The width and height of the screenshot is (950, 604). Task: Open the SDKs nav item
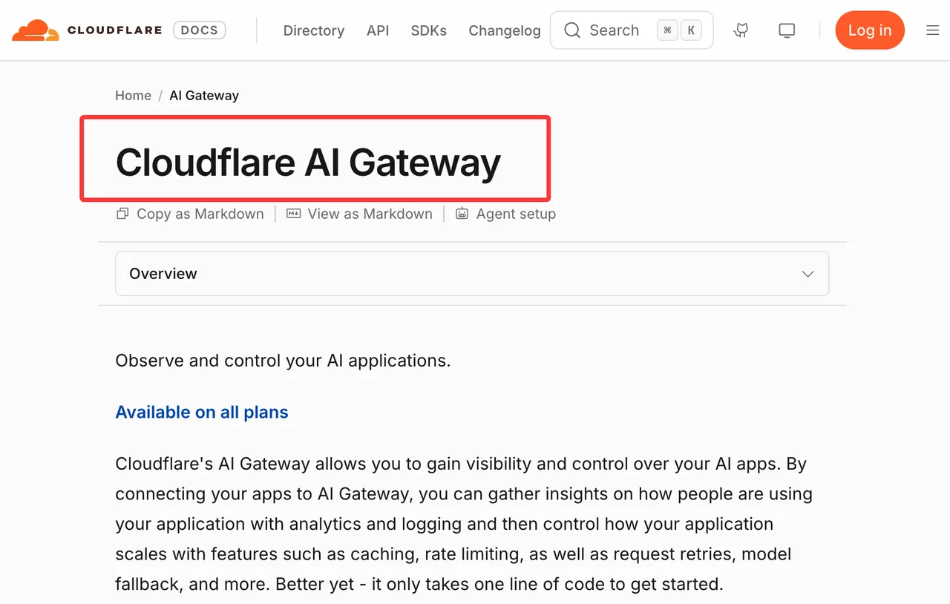429,30
